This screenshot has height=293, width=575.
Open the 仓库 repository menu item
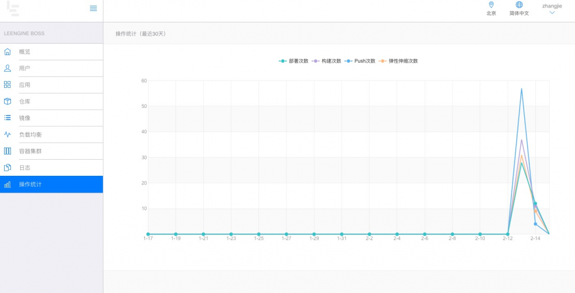point(51,102)
